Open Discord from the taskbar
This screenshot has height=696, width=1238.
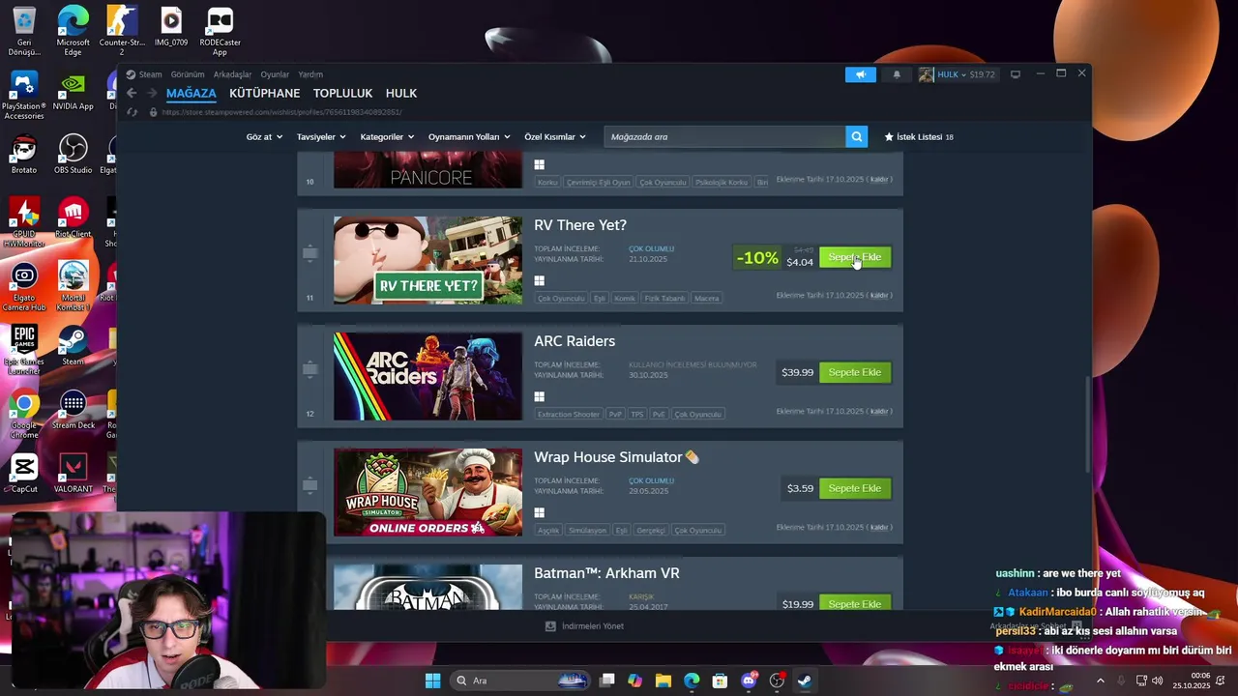click(748, 681)
